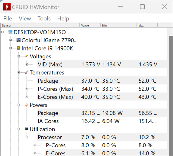Select the Colorful iGame Z790... label
This screenshot has width=173, height=156.
tap(49, 40)
